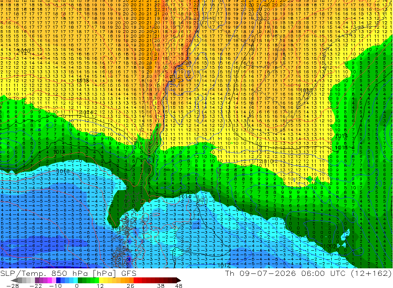
Task: Click the 26 label under the colour scale
Action: (130, 286)
